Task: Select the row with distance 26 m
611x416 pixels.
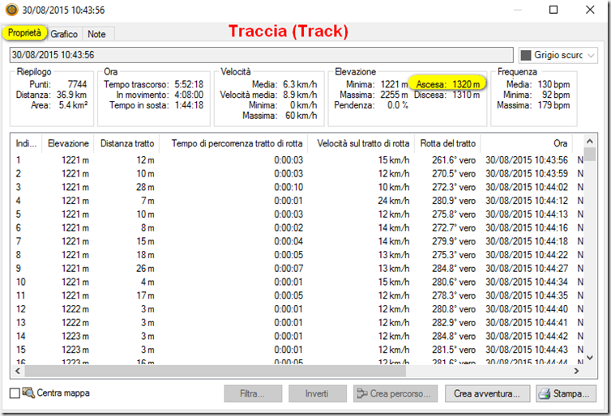Action: [297, 269]
